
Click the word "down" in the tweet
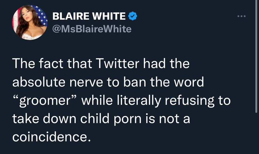(58, 119)
